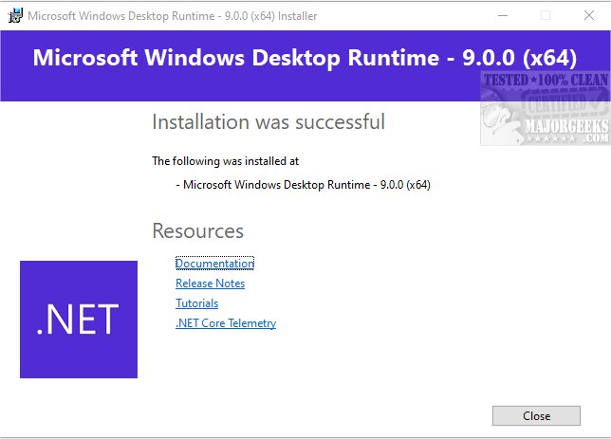Screen dimensions: 611x439
Task: Click the installer window title text
Action: [x=173, y=16]
